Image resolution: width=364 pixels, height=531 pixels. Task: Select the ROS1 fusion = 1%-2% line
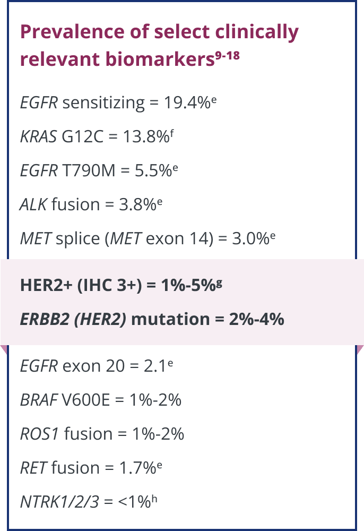click(x=102, y=434)
